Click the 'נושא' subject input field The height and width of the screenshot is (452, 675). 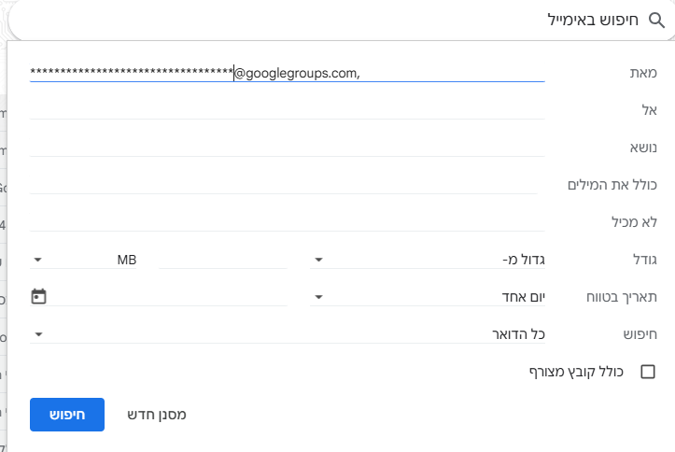(x=288, y=147)
